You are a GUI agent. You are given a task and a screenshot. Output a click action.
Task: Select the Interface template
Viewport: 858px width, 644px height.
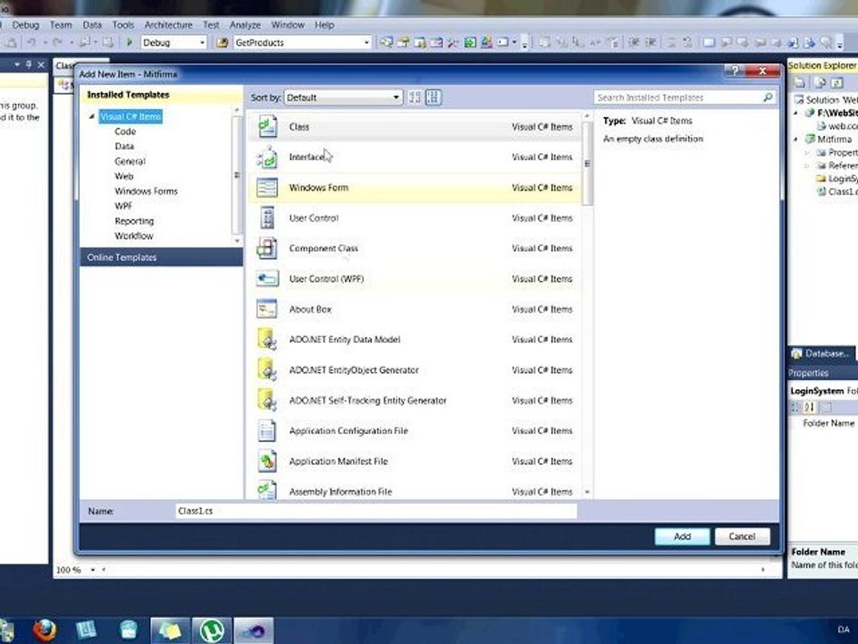[x=415, y=157]
